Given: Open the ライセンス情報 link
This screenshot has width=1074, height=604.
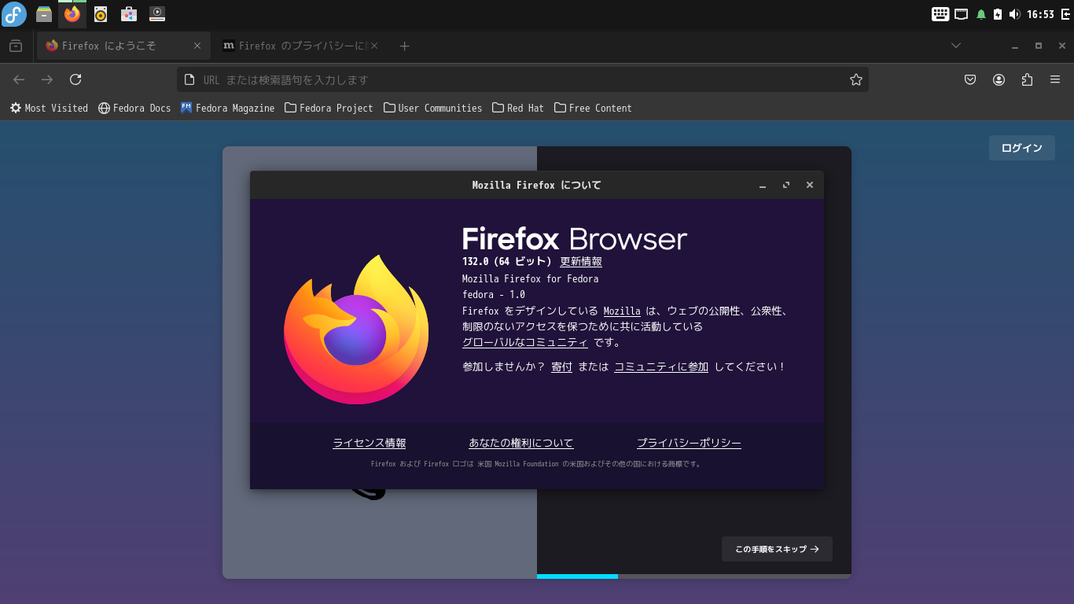Looking at the screenshot, I should click(x=370, y=444).
